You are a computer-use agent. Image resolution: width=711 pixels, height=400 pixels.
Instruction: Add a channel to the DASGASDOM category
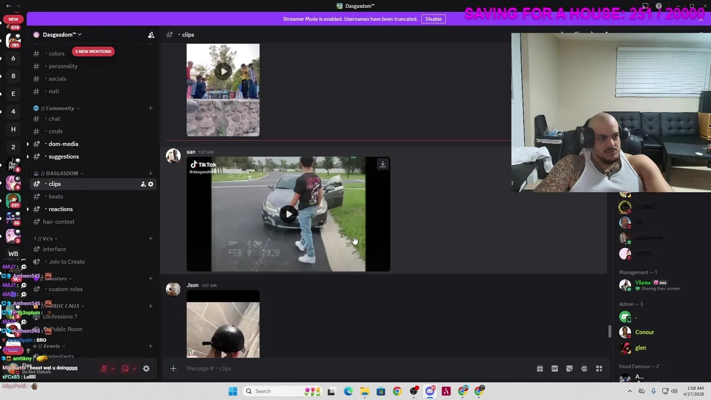coord(151,173)
